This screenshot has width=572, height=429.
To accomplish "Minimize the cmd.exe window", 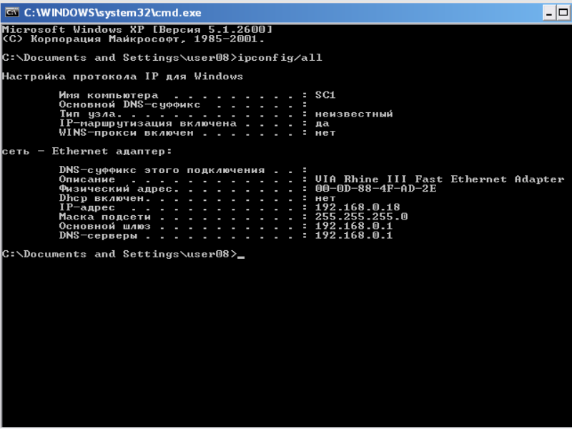I will coord(548,13).
